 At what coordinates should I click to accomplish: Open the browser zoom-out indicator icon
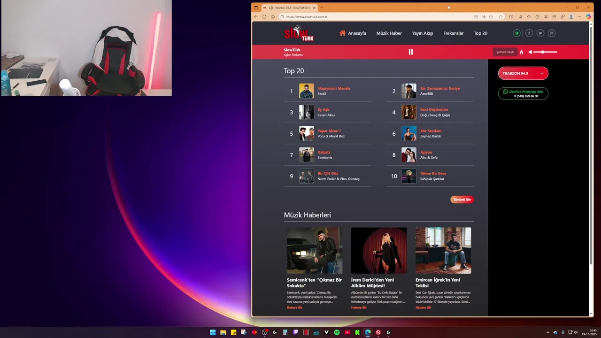pos(491,16)
